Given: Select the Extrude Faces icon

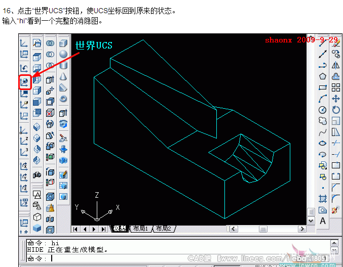Looking at the screenshot, I should click(x=50, y=79).
